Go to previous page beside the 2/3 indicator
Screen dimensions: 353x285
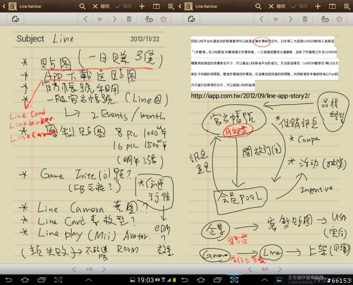(250, 269)
